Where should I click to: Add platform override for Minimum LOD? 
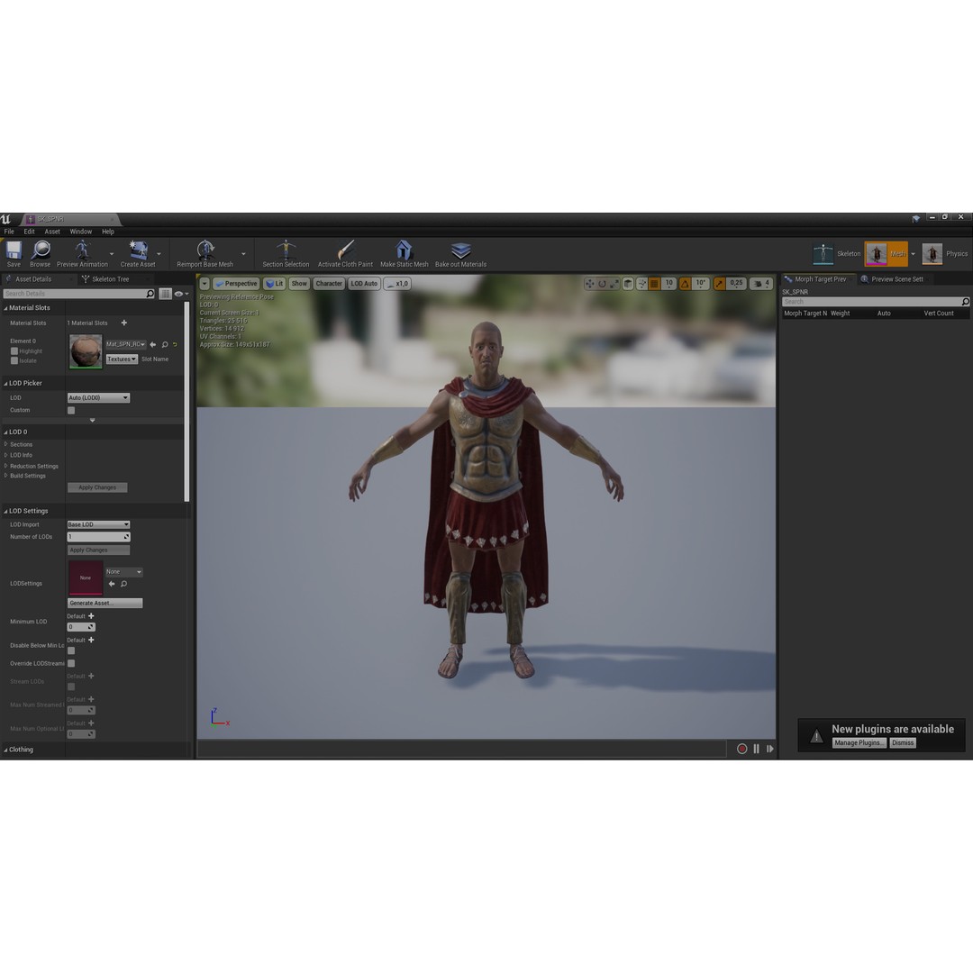pyautogui.click(x=91, y=616)
